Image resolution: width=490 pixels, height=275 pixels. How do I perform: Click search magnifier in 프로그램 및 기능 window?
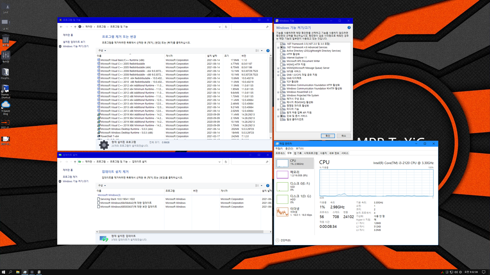coord(267,27)
